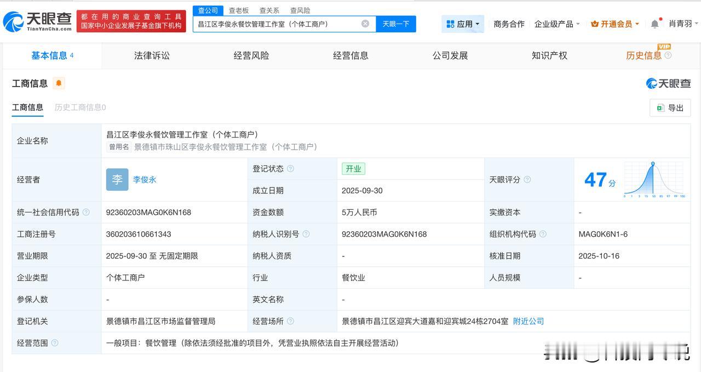Image resolution: width=701 pixels, height=372 pixels.
Task: Click the 导出 export button
Action: (x=670, y=108)
